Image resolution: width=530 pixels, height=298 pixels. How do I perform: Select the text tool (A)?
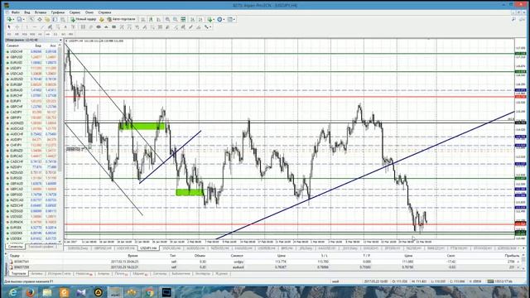(65, 26)
